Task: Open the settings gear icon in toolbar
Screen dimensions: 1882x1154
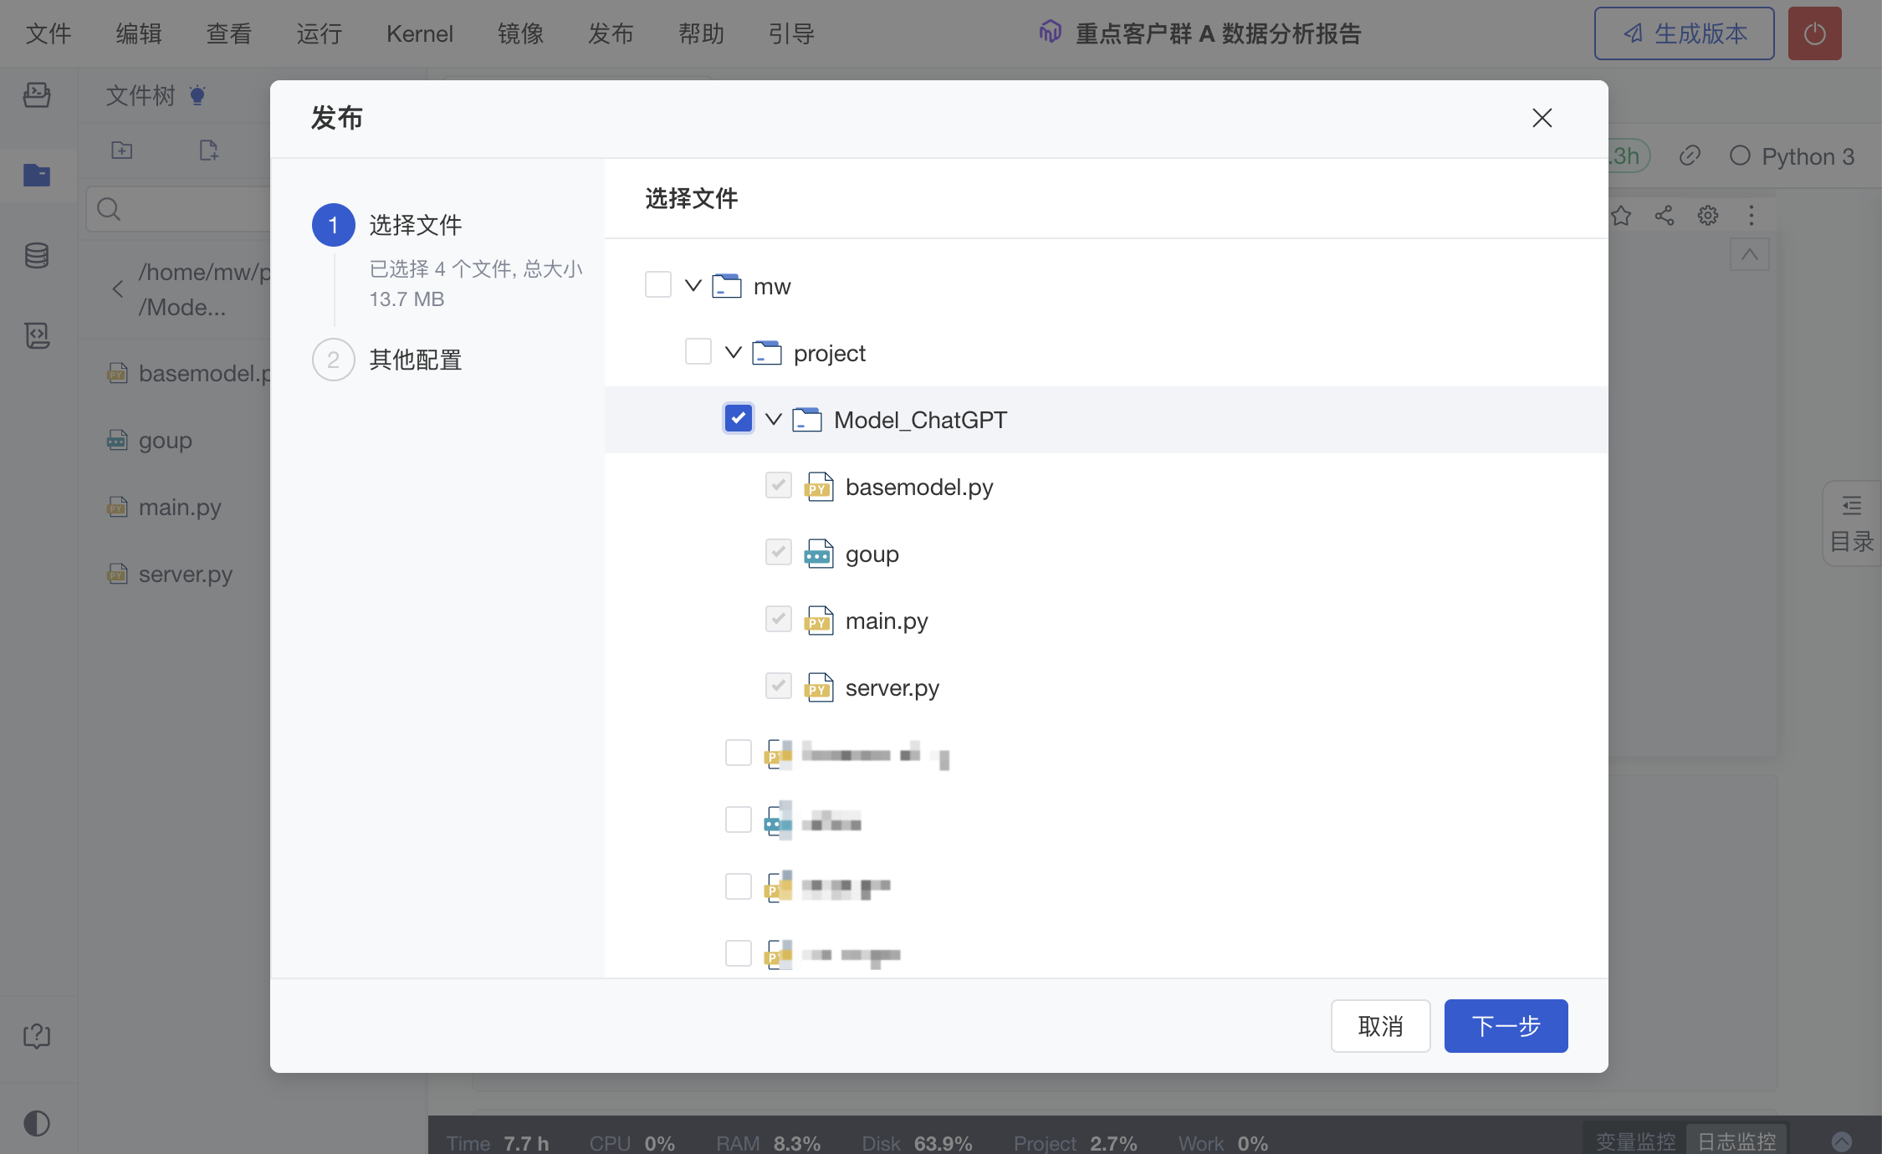Action: pyautogui.click(x=1707, y=216)
